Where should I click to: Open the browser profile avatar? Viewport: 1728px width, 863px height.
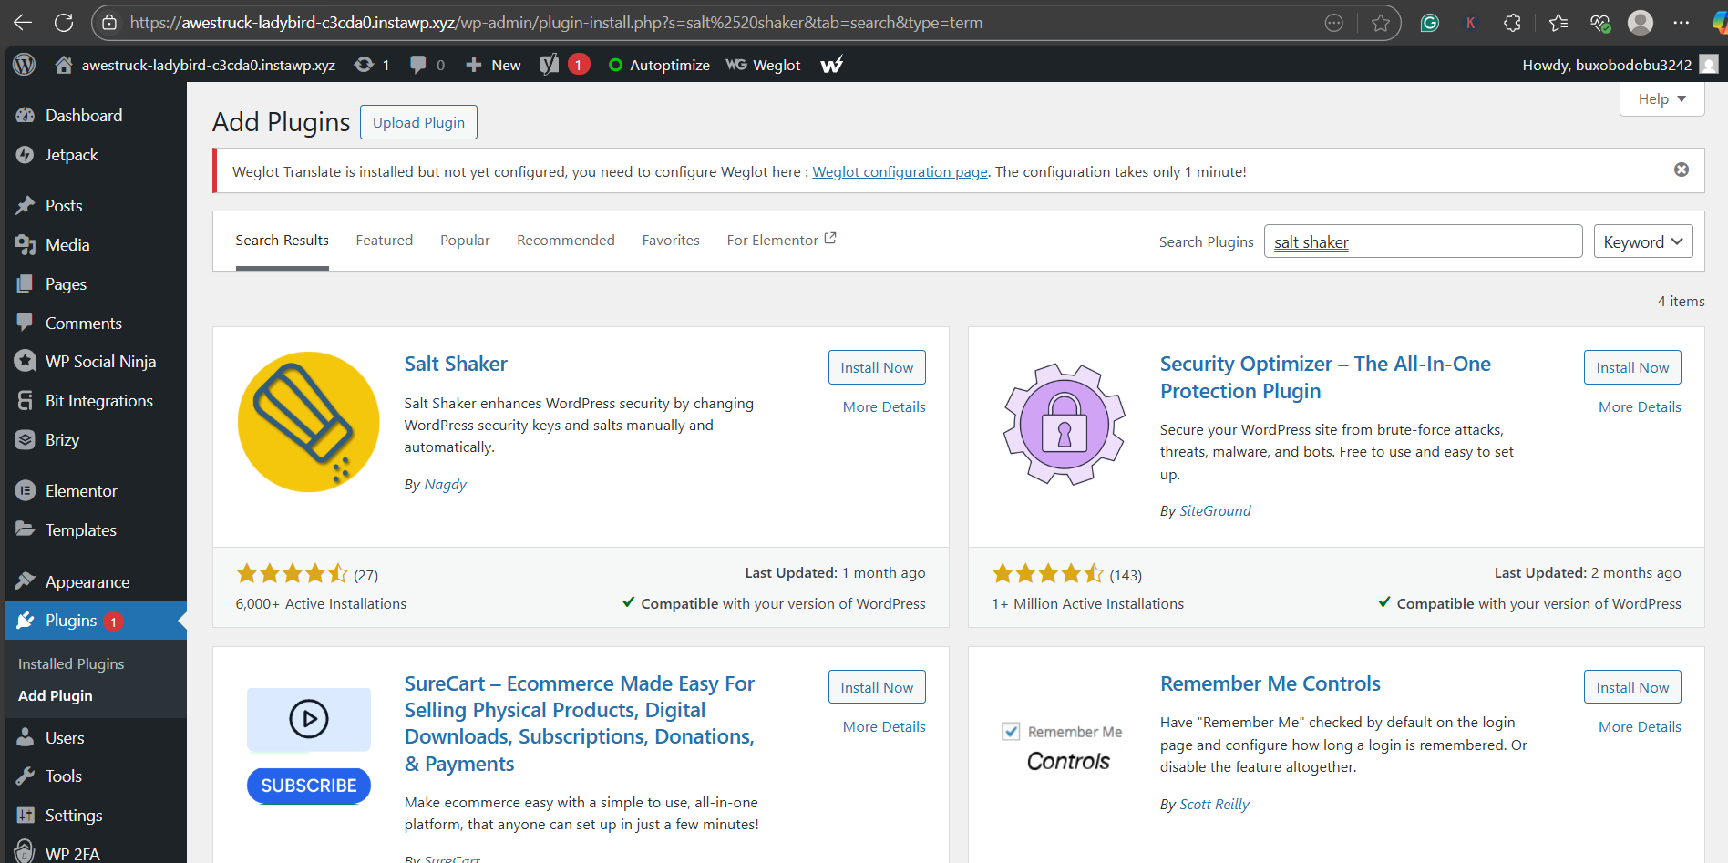pyautogui.click(x=1641, y=23)
